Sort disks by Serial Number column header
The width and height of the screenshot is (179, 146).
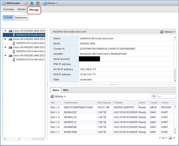80,103
